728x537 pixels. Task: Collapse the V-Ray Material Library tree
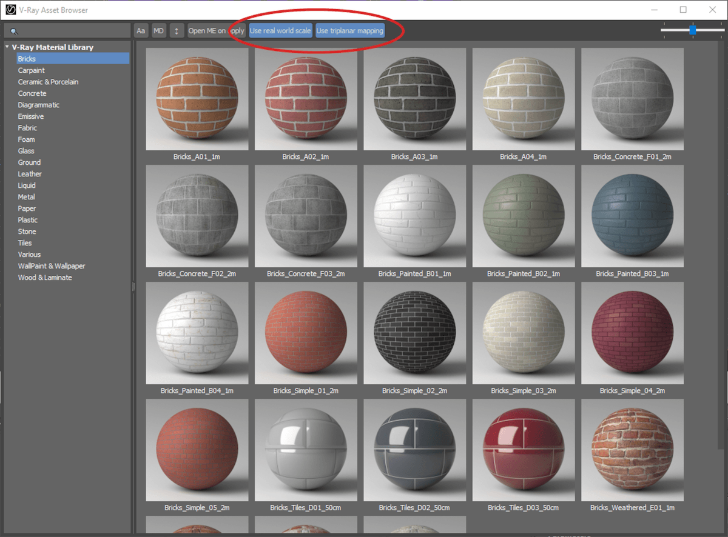(7, 47)
